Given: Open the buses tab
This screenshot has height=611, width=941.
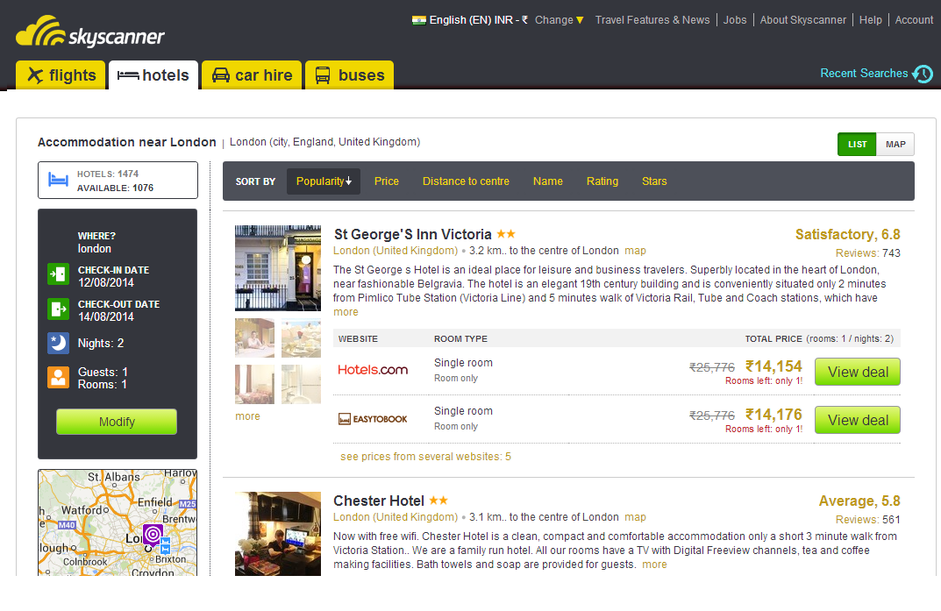Looking at the screenshot, I should (x=349, y=75).
